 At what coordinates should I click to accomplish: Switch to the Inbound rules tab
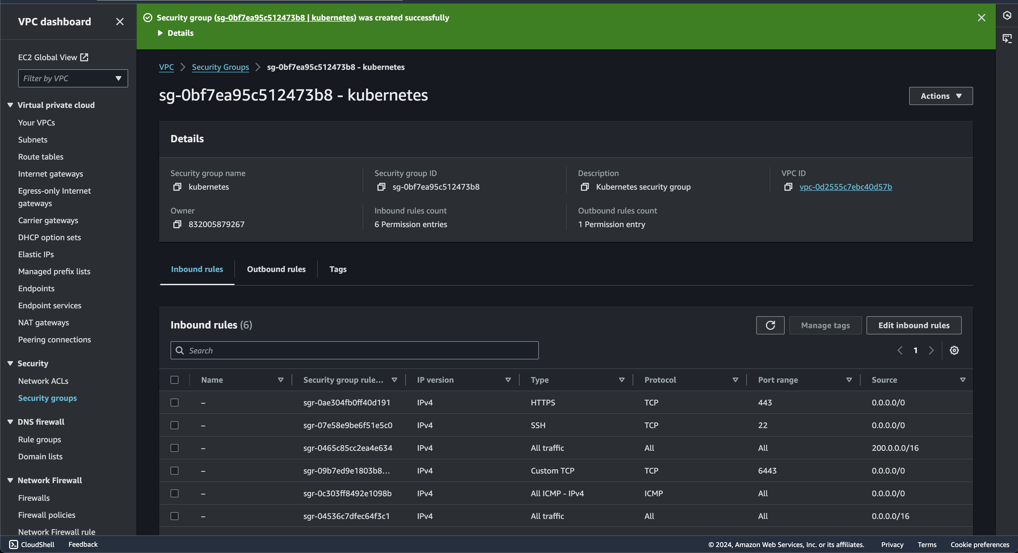(197, 269)
